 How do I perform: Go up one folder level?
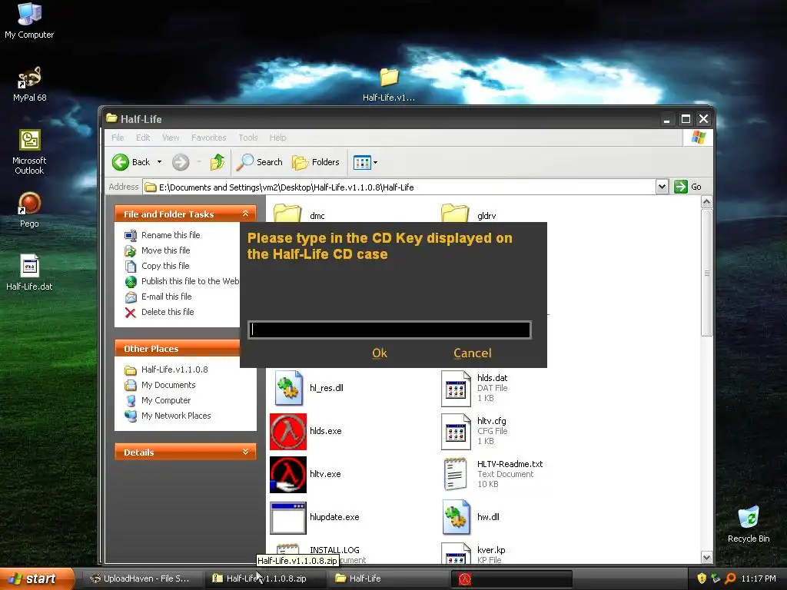(x=217, y=162)
